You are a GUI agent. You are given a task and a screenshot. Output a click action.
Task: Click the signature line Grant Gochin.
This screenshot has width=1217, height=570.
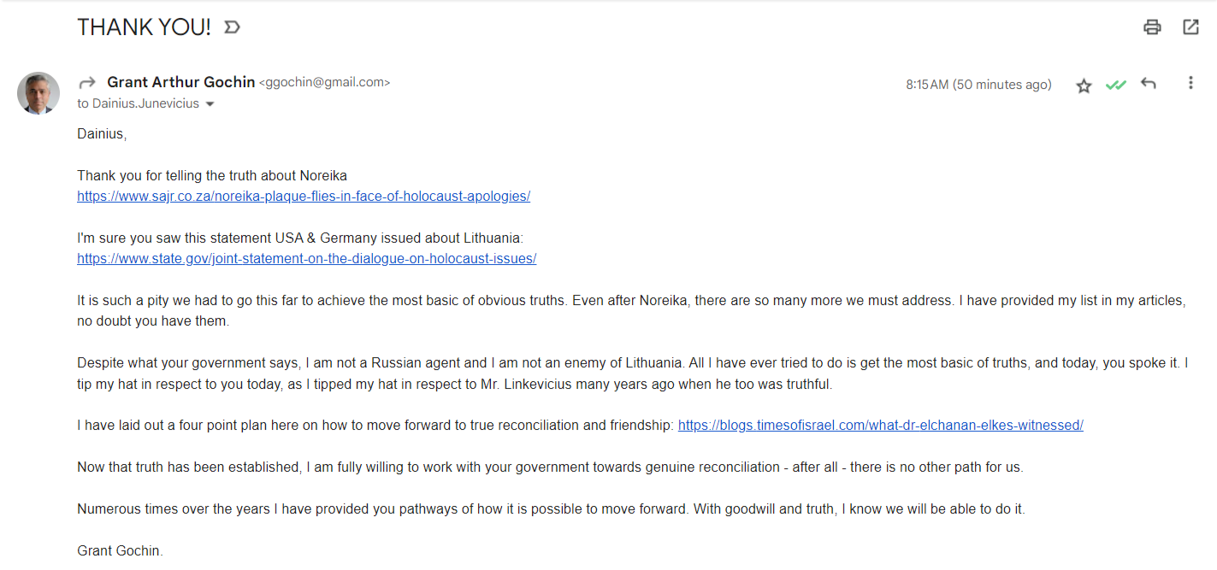pyautogui.click(x=120, y=550)
